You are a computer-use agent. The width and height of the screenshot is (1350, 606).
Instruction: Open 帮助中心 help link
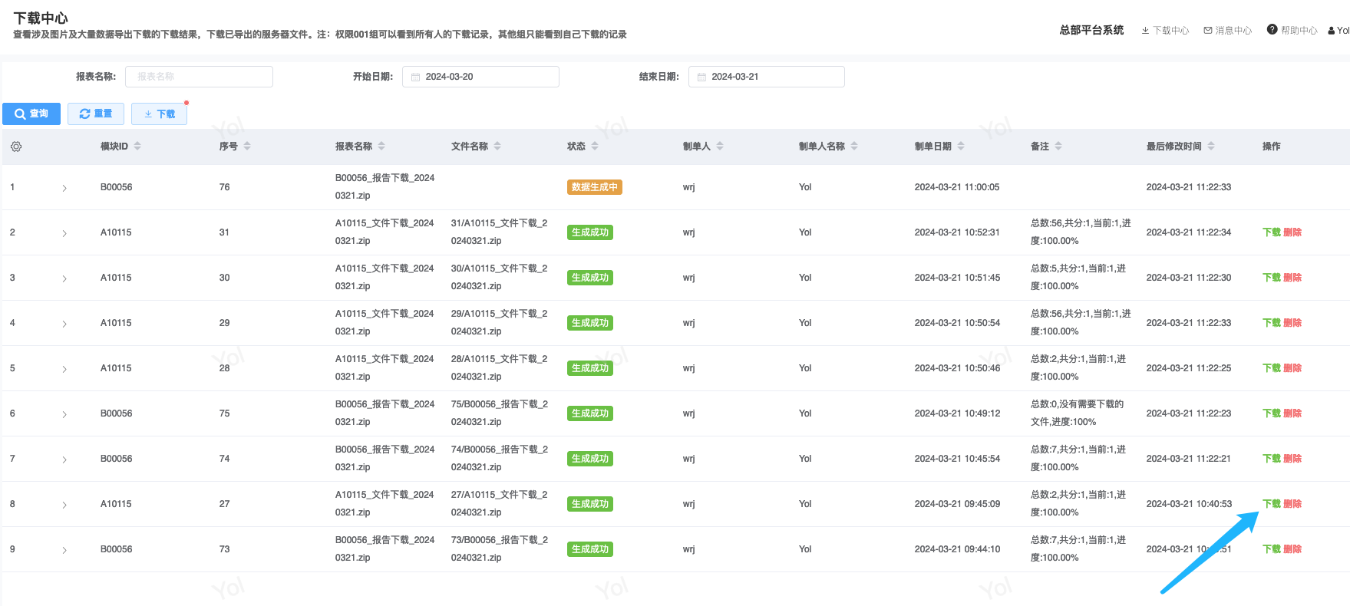(1292, 31)
